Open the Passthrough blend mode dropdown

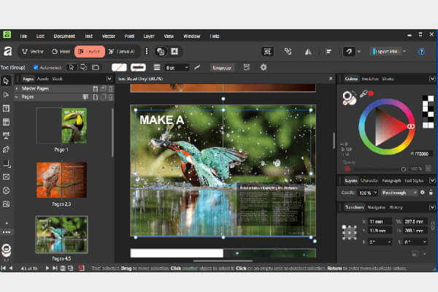pyautogui.click(x=399, y=193)
